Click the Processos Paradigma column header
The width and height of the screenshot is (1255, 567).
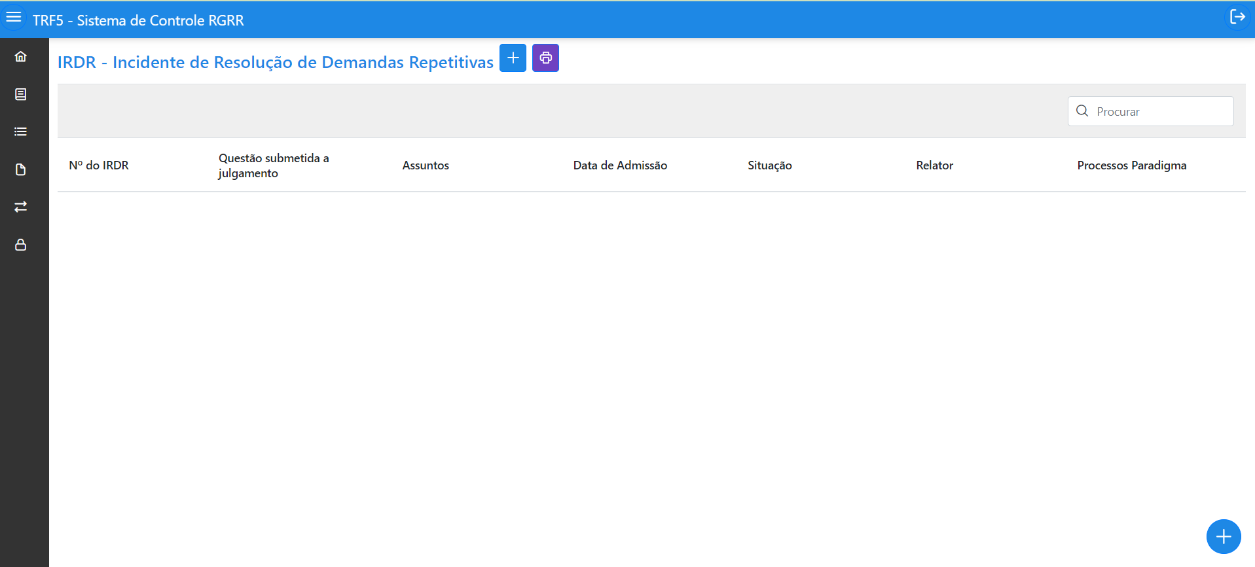coord(1132,165)
